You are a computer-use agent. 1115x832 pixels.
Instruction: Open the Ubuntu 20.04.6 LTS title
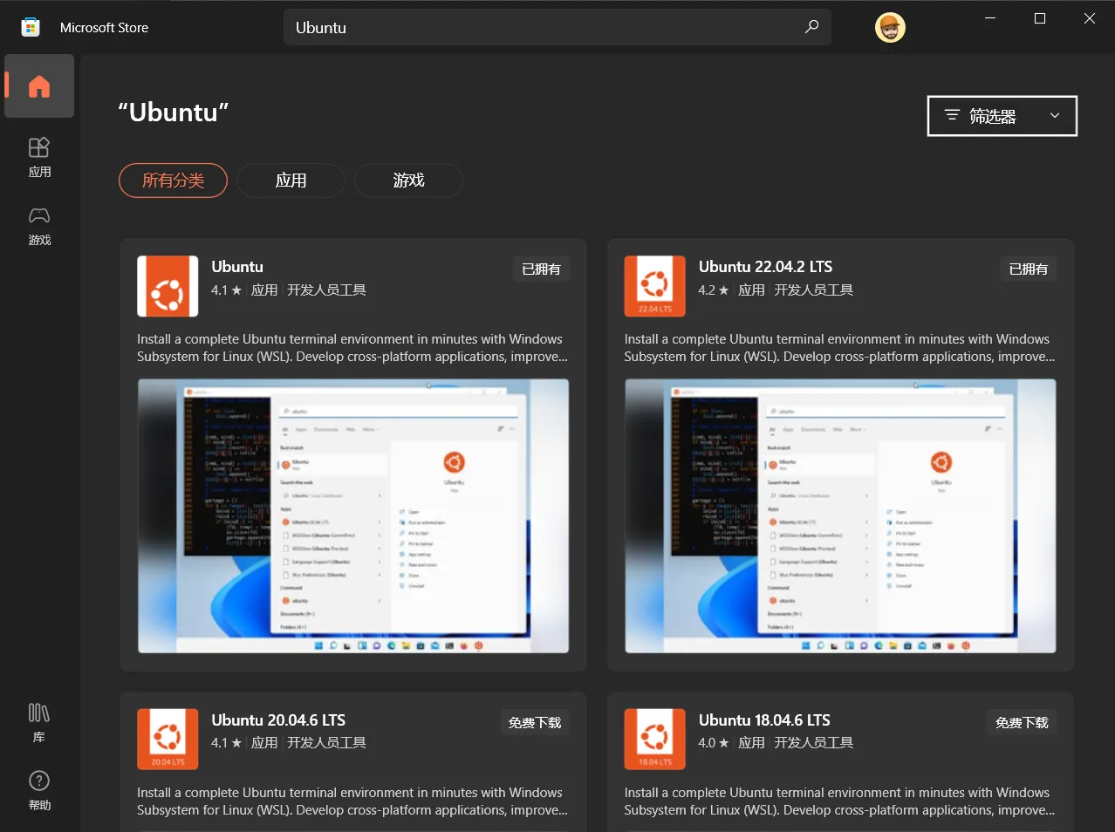(x=278, y=720)
